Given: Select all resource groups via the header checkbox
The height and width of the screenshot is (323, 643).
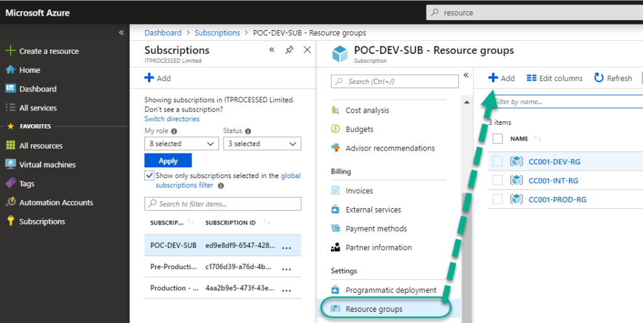Looking at the screenshot, I should (497, 139).
